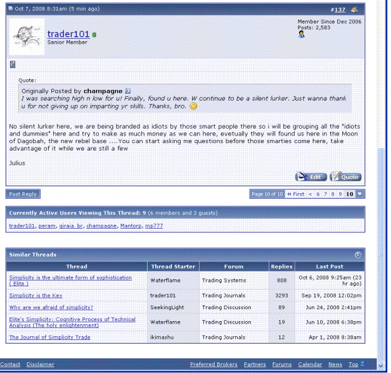Jump to page 7
This screenshot has width=391, height=373.
click(x=325, y=194)
